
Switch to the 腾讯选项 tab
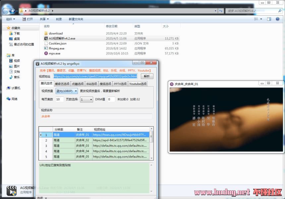point(46,83)
